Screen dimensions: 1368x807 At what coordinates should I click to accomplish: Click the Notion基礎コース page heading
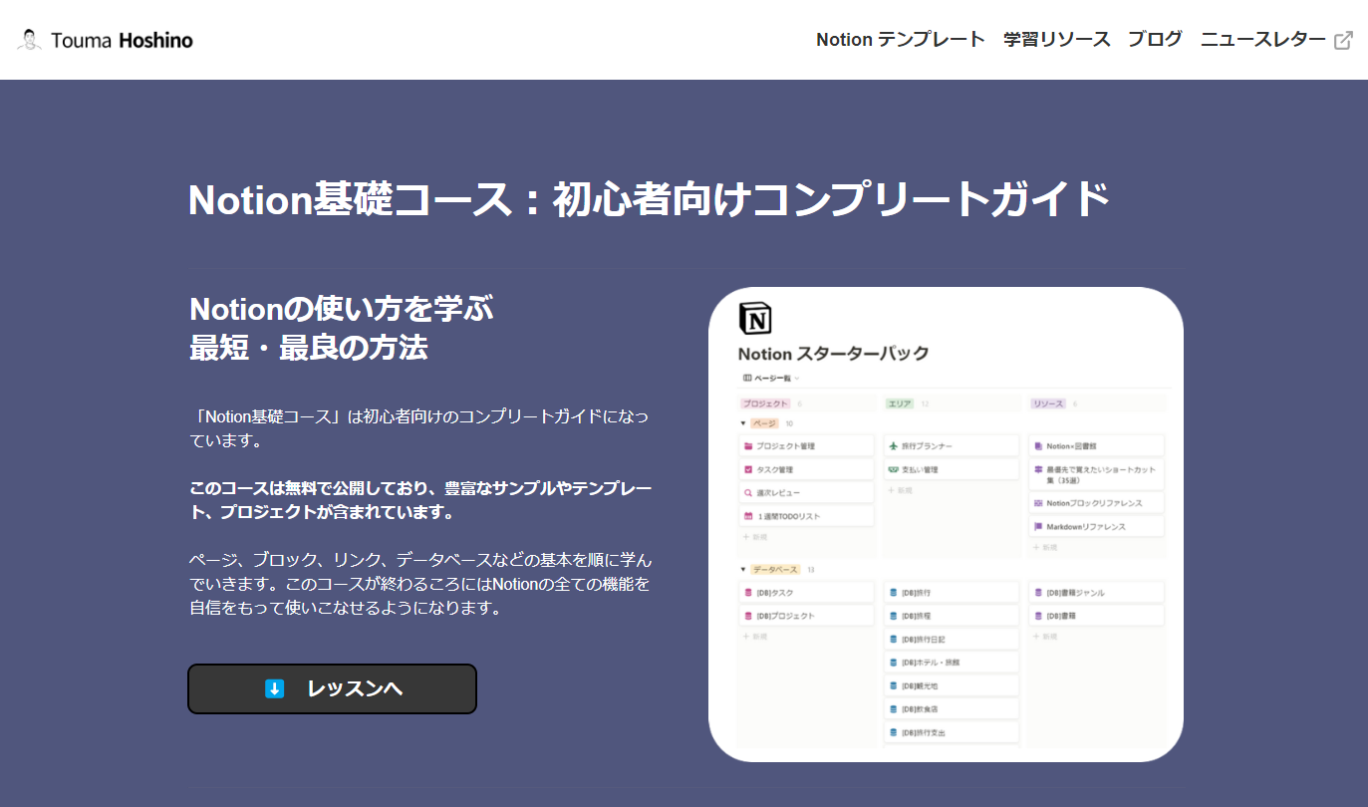tap(649, 200)
